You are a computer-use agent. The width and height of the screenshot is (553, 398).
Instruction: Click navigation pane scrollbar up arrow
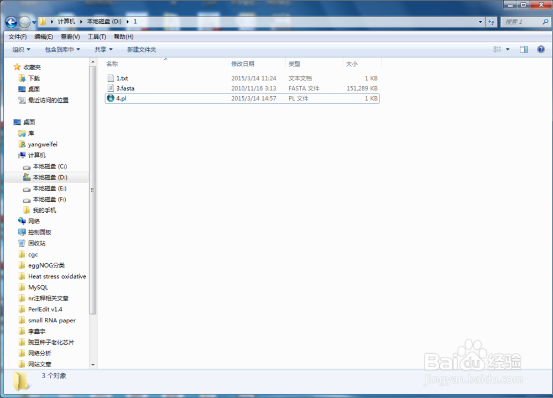(x=93, y=62)
